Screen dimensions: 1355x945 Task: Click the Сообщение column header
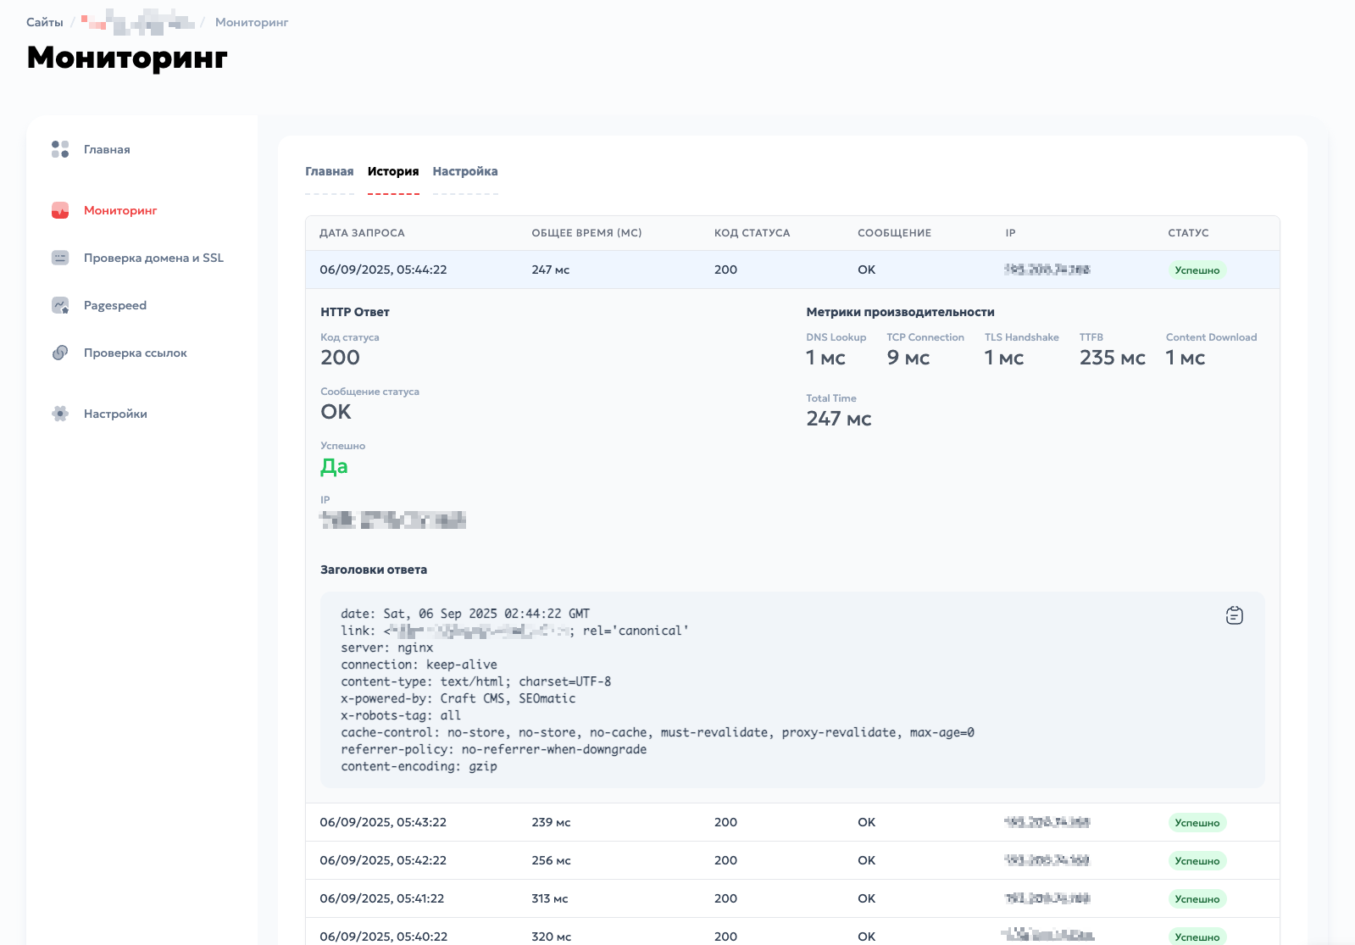pos(894,233)
